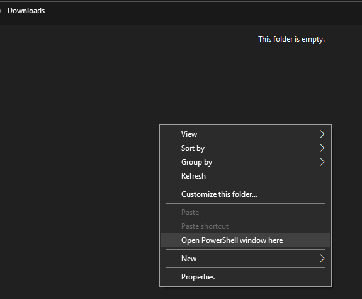Expand the Group by submenu arrow
This screenshot has width=362, height=299.
322,162
